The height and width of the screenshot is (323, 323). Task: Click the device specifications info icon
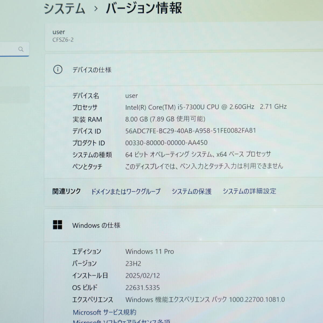[x=58, y=70]
